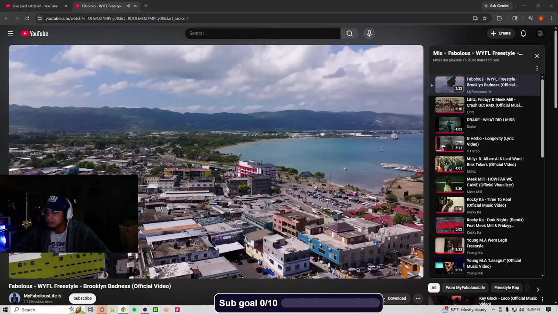
Task: Close the Live pred catch tab
Action: pyautogui.click(x=66, y=6)
